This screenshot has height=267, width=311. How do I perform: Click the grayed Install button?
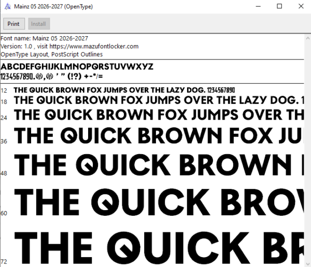click(39, 24)
